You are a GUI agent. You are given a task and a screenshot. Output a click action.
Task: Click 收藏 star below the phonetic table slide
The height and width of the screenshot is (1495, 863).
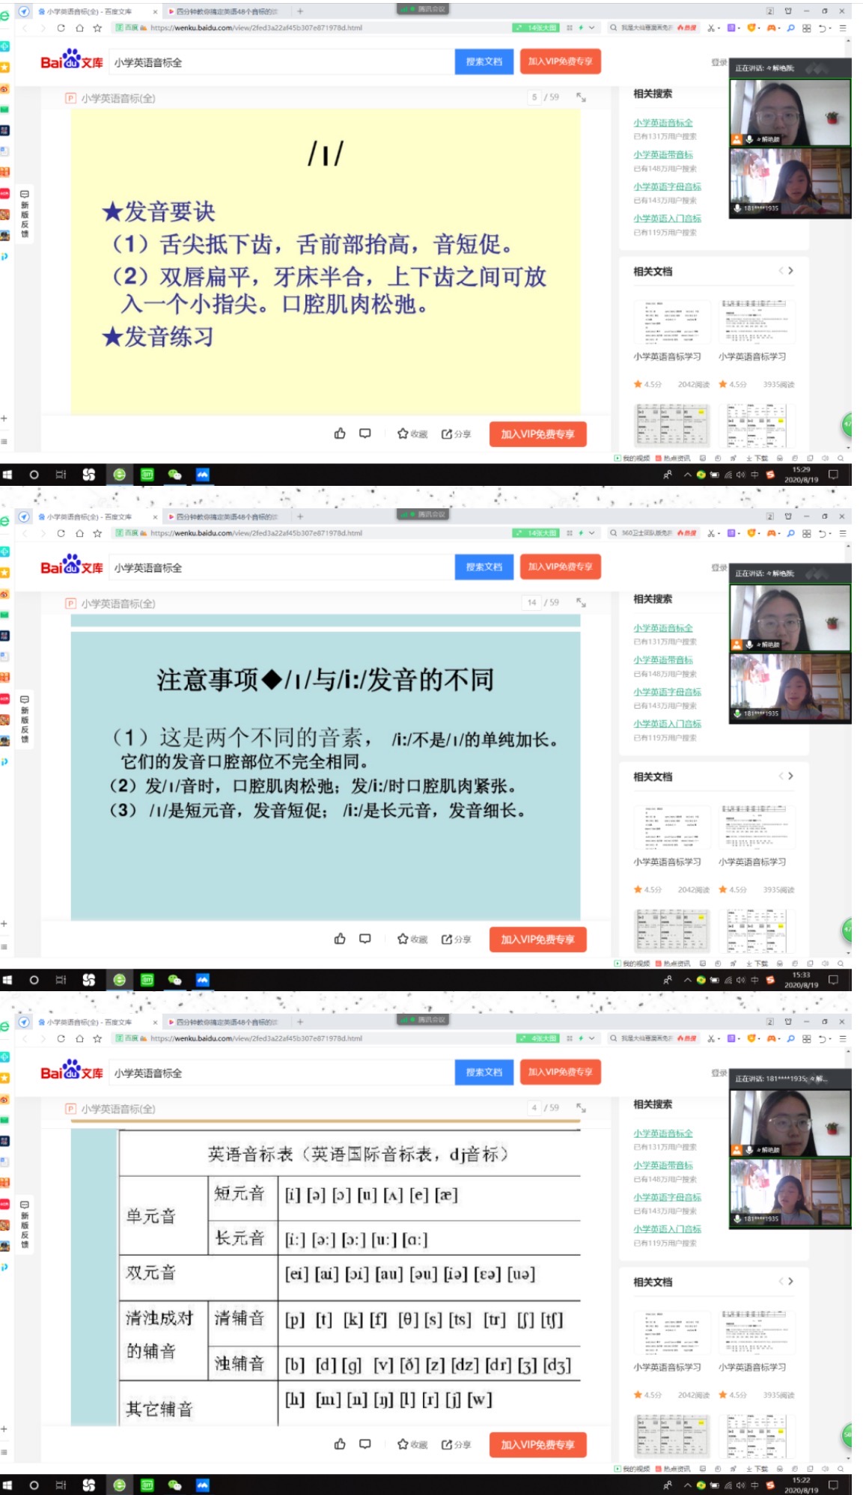coord(412,1444)
